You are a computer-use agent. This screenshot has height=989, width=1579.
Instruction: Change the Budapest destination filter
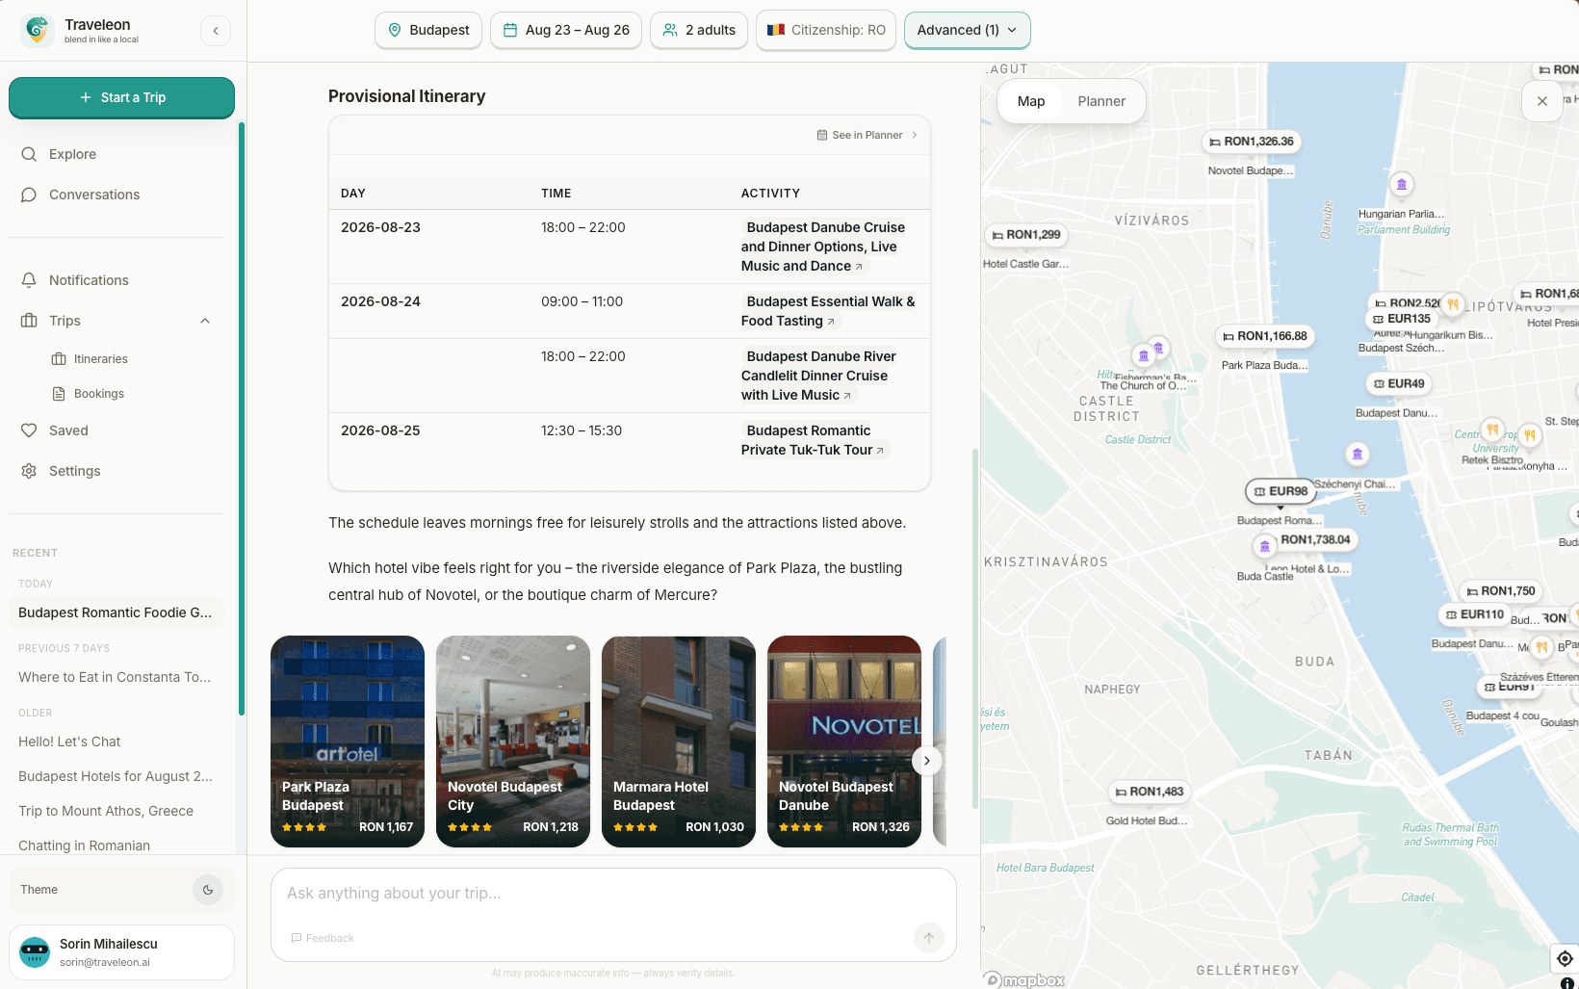click(428, 30)
